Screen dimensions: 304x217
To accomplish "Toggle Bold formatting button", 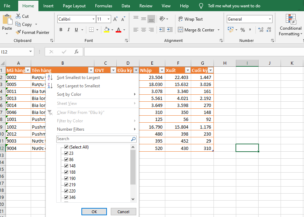I will coord(61,30).
